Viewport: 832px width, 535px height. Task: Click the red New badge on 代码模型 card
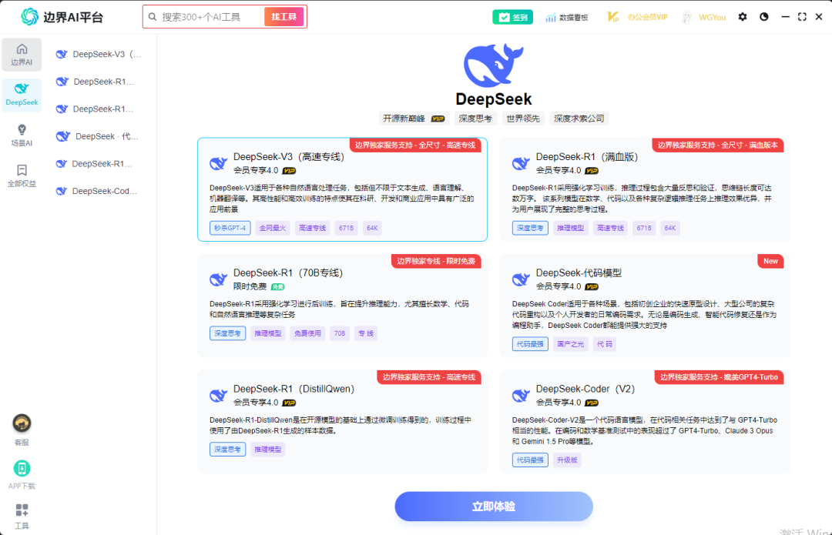(x=770, y=262)
